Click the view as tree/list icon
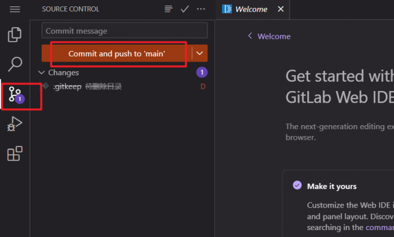Screen dimensions: 394x237 [169, 9]
